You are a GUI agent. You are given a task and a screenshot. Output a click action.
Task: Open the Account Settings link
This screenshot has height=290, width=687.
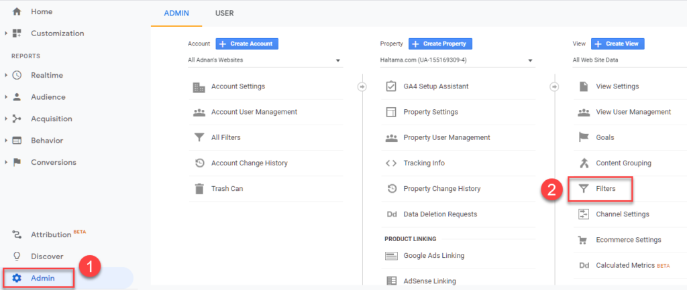(238, 86)
